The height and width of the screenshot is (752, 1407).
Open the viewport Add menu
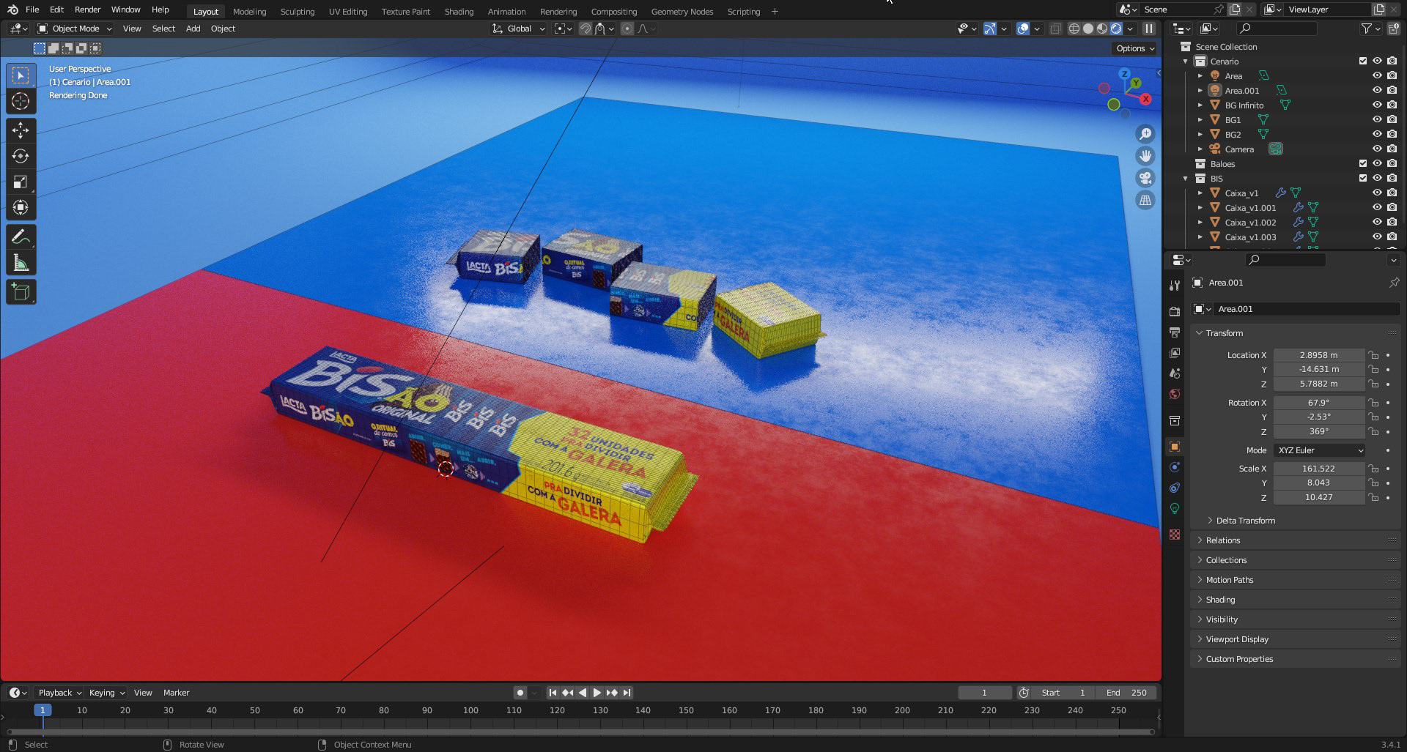point(193,29)
